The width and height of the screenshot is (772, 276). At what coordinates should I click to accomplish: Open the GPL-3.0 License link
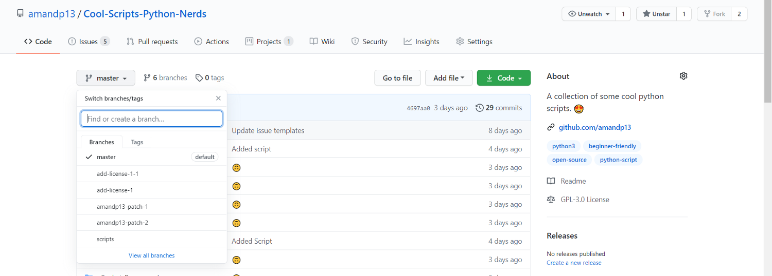click(578, 200)
